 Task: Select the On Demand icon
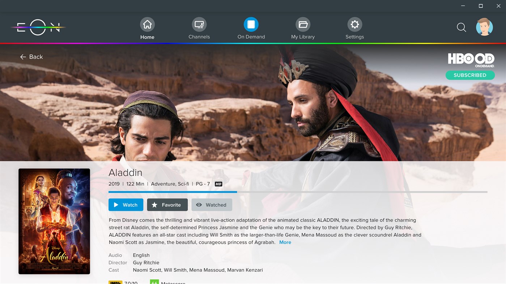click(251, 24)
